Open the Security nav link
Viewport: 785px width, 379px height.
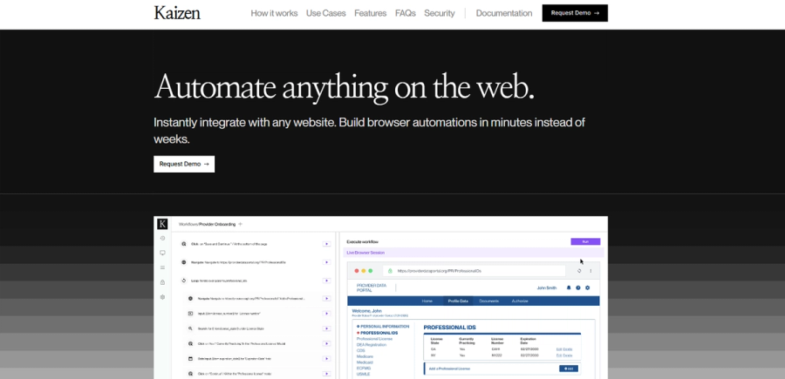[440, 13]
